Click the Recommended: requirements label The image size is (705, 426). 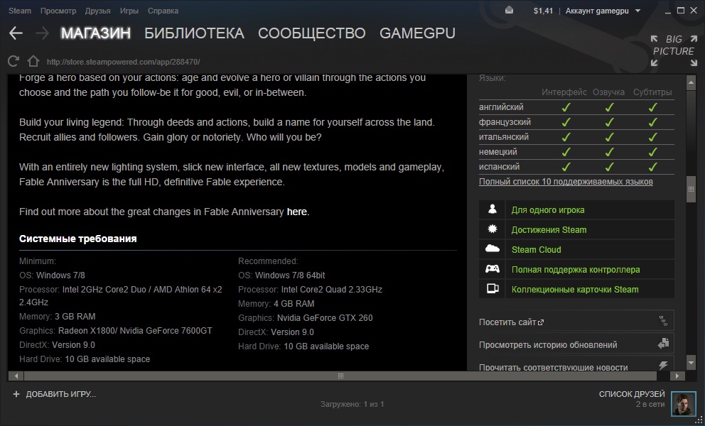point(268,261)
